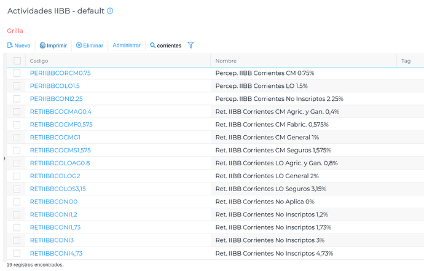Select checkbox for RETIIBBCOLOG2 row
Image resolution: width=424 pixels, height=271 pixels.
click(17, 176)
